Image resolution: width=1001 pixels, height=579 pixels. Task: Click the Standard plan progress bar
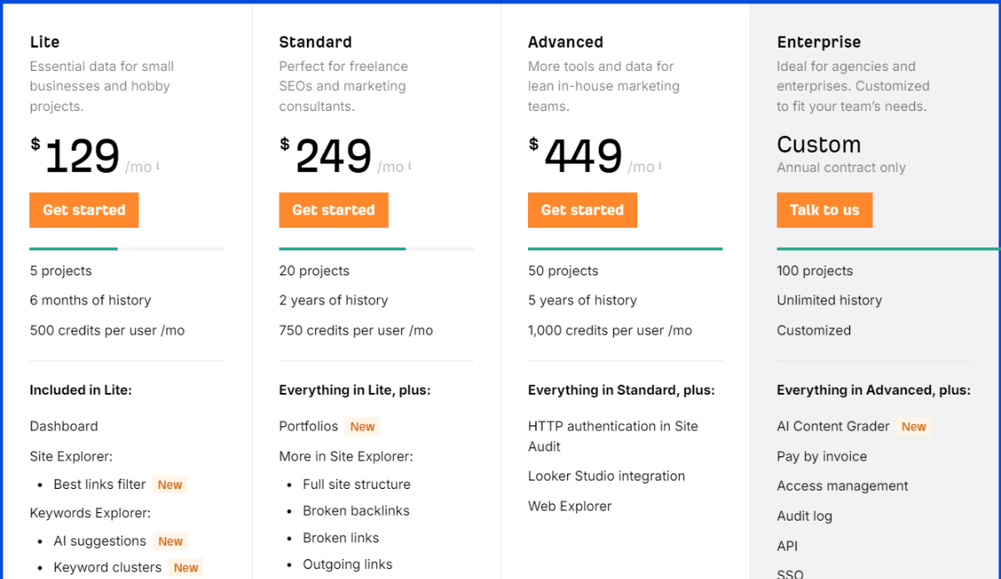click(376, 249)
